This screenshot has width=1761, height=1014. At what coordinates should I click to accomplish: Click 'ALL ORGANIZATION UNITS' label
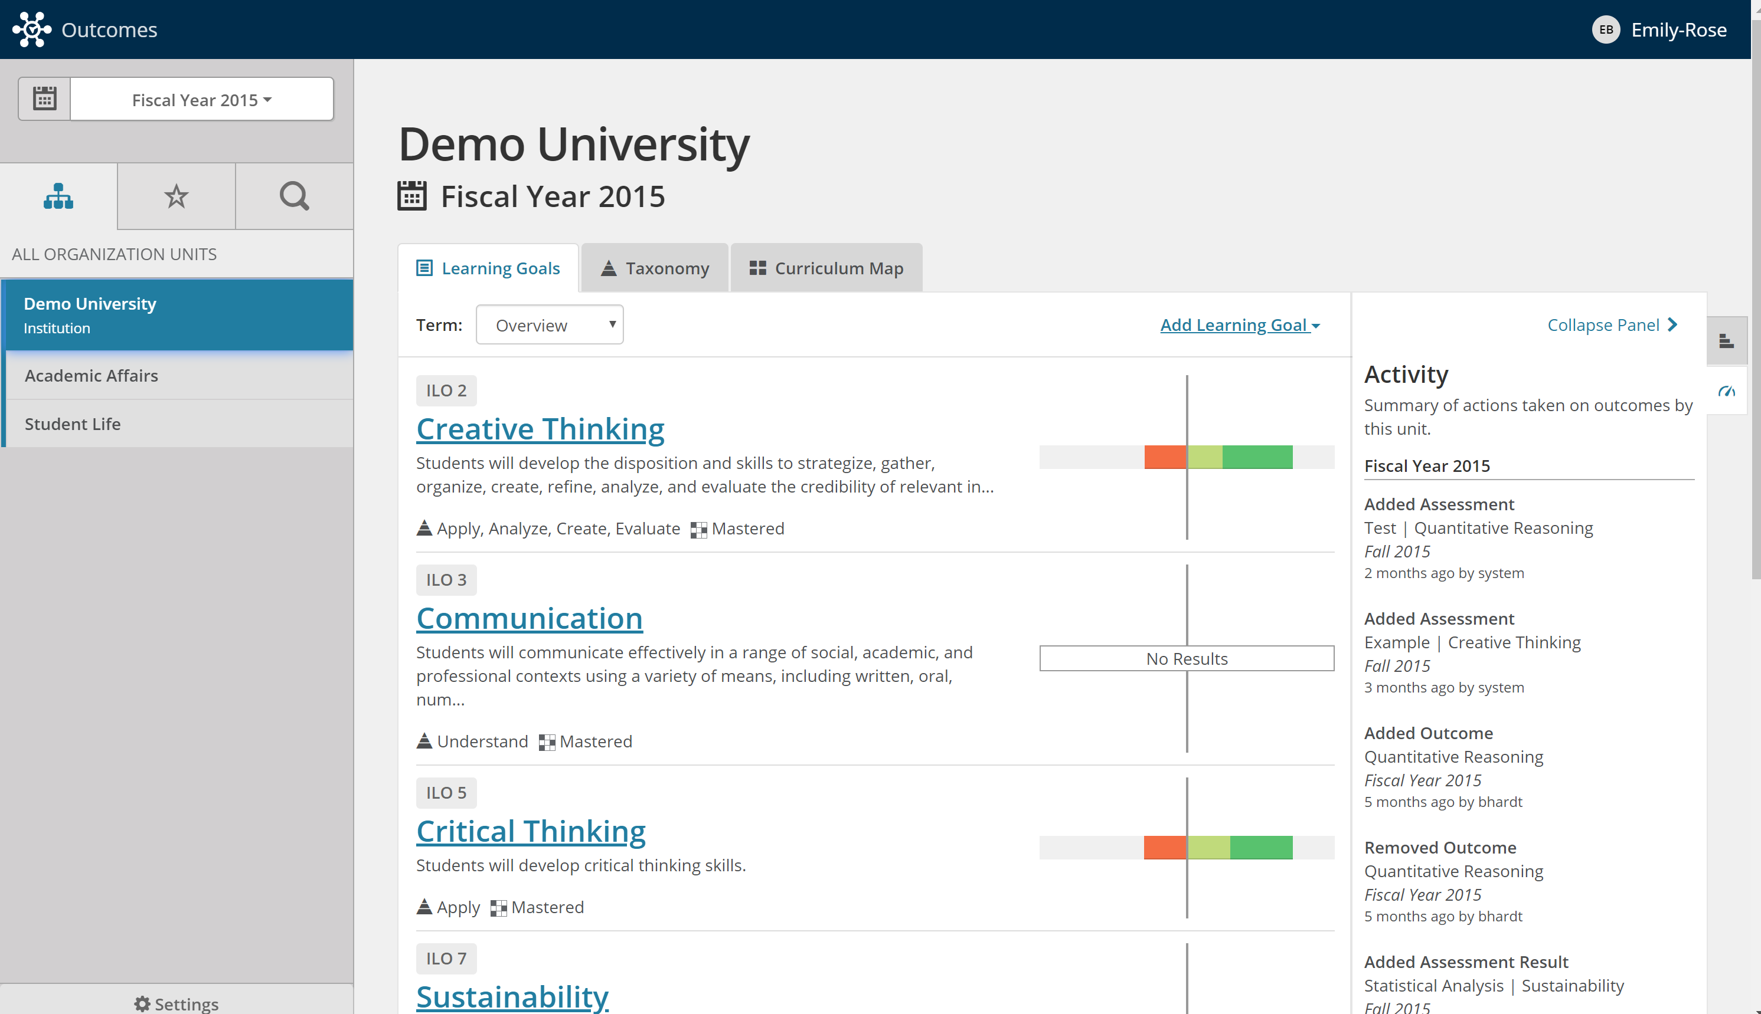tap(115, 254)
